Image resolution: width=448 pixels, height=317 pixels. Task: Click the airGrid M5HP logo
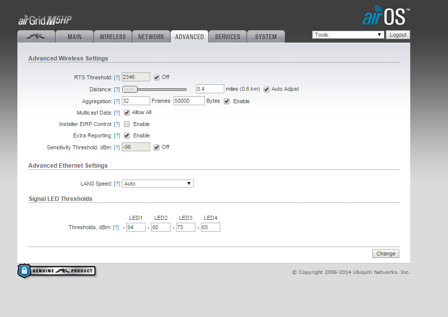coord(45,20)
